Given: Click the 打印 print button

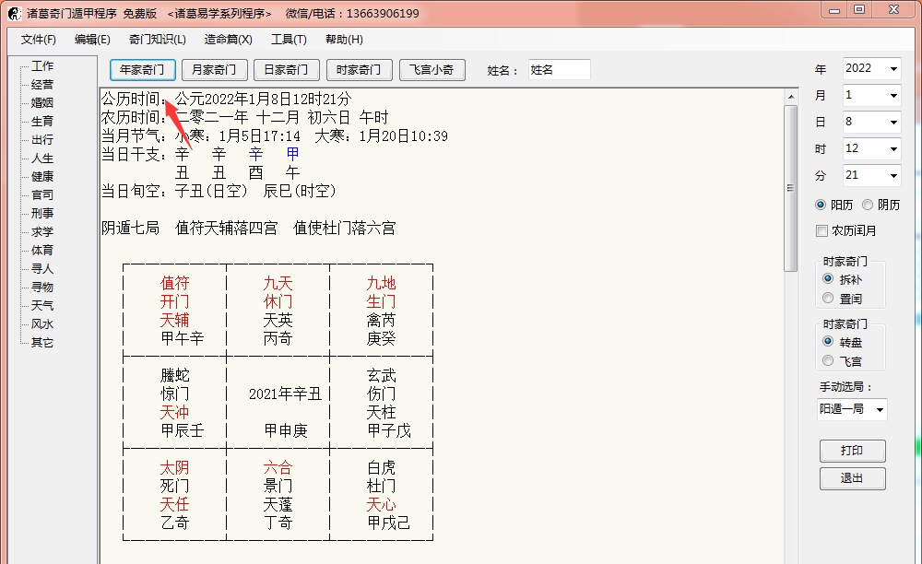Looking at the screenshot, I should (x=852, y=451).
